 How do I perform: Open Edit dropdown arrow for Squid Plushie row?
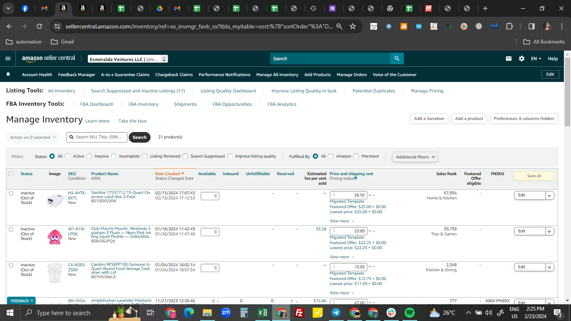550,231
